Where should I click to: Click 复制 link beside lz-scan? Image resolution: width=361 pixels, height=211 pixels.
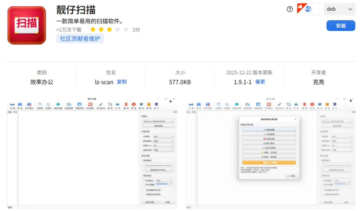pyautogui.click(x=122, y=82)
